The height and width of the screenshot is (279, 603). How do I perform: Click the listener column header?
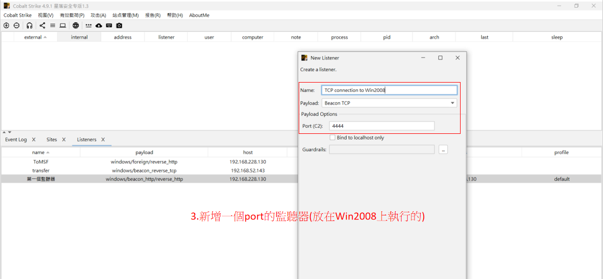coord(166,37)
